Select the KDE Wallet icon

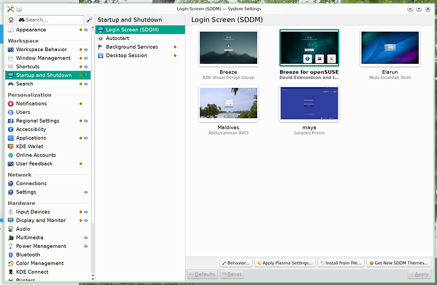(11, 147)
